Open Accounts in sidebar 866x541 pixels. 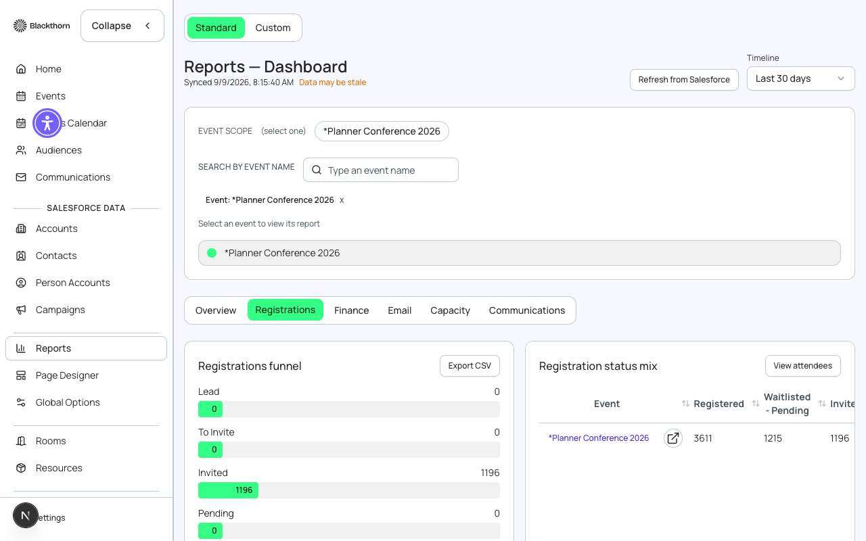click(x=86, y=229)
